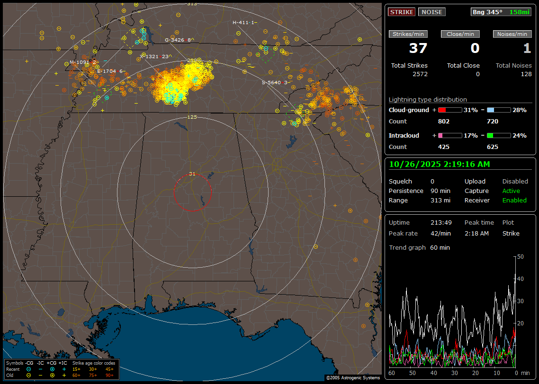Select the Strikes/min label button
539x384 pixels.
click(408, 34)
